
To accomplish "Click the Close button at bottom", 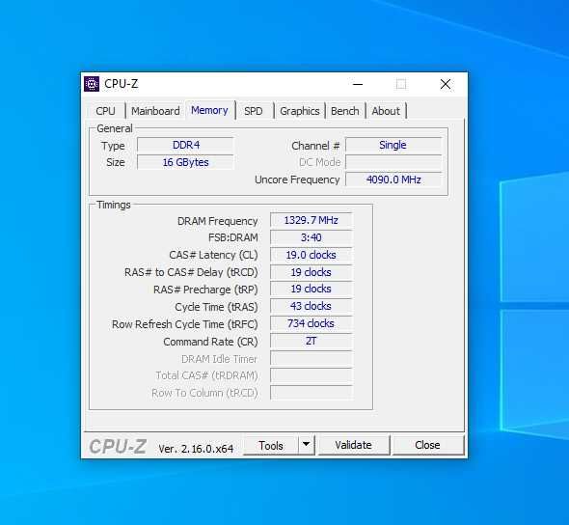I will pyautogui.click(x=427, y=445).
